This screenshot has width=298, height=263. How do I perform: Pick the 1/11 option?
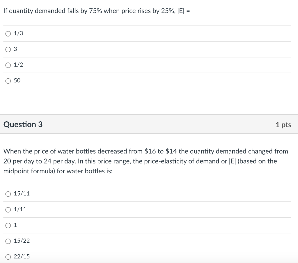[8, 209]
